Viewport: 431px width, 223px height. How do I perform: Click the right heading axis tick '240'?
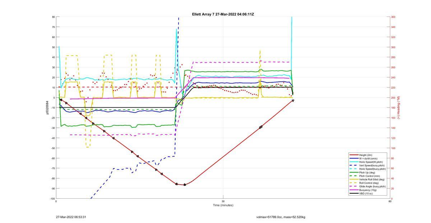point(393,77)
